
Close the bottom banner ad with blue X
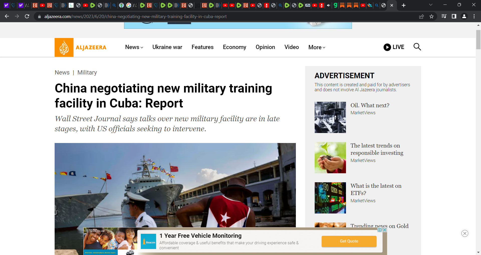[x=385, y=230]
